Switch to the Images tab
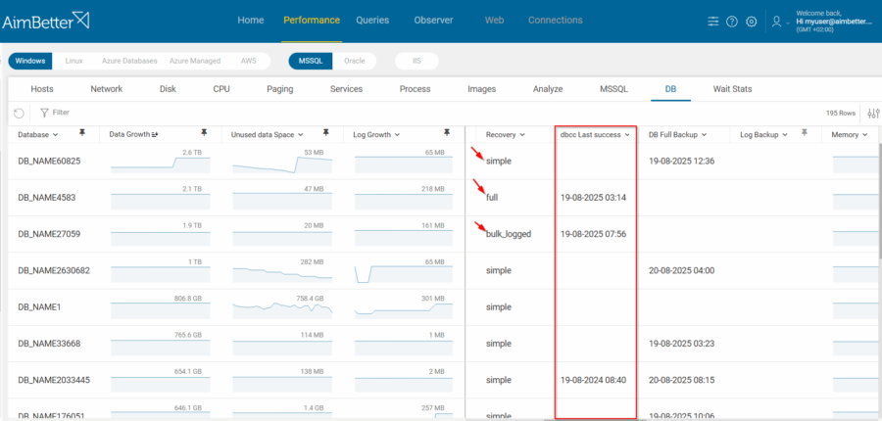Image resolution: width=882 pixels, height=421 pixels. pyautogui.click(x=481, y=89)
